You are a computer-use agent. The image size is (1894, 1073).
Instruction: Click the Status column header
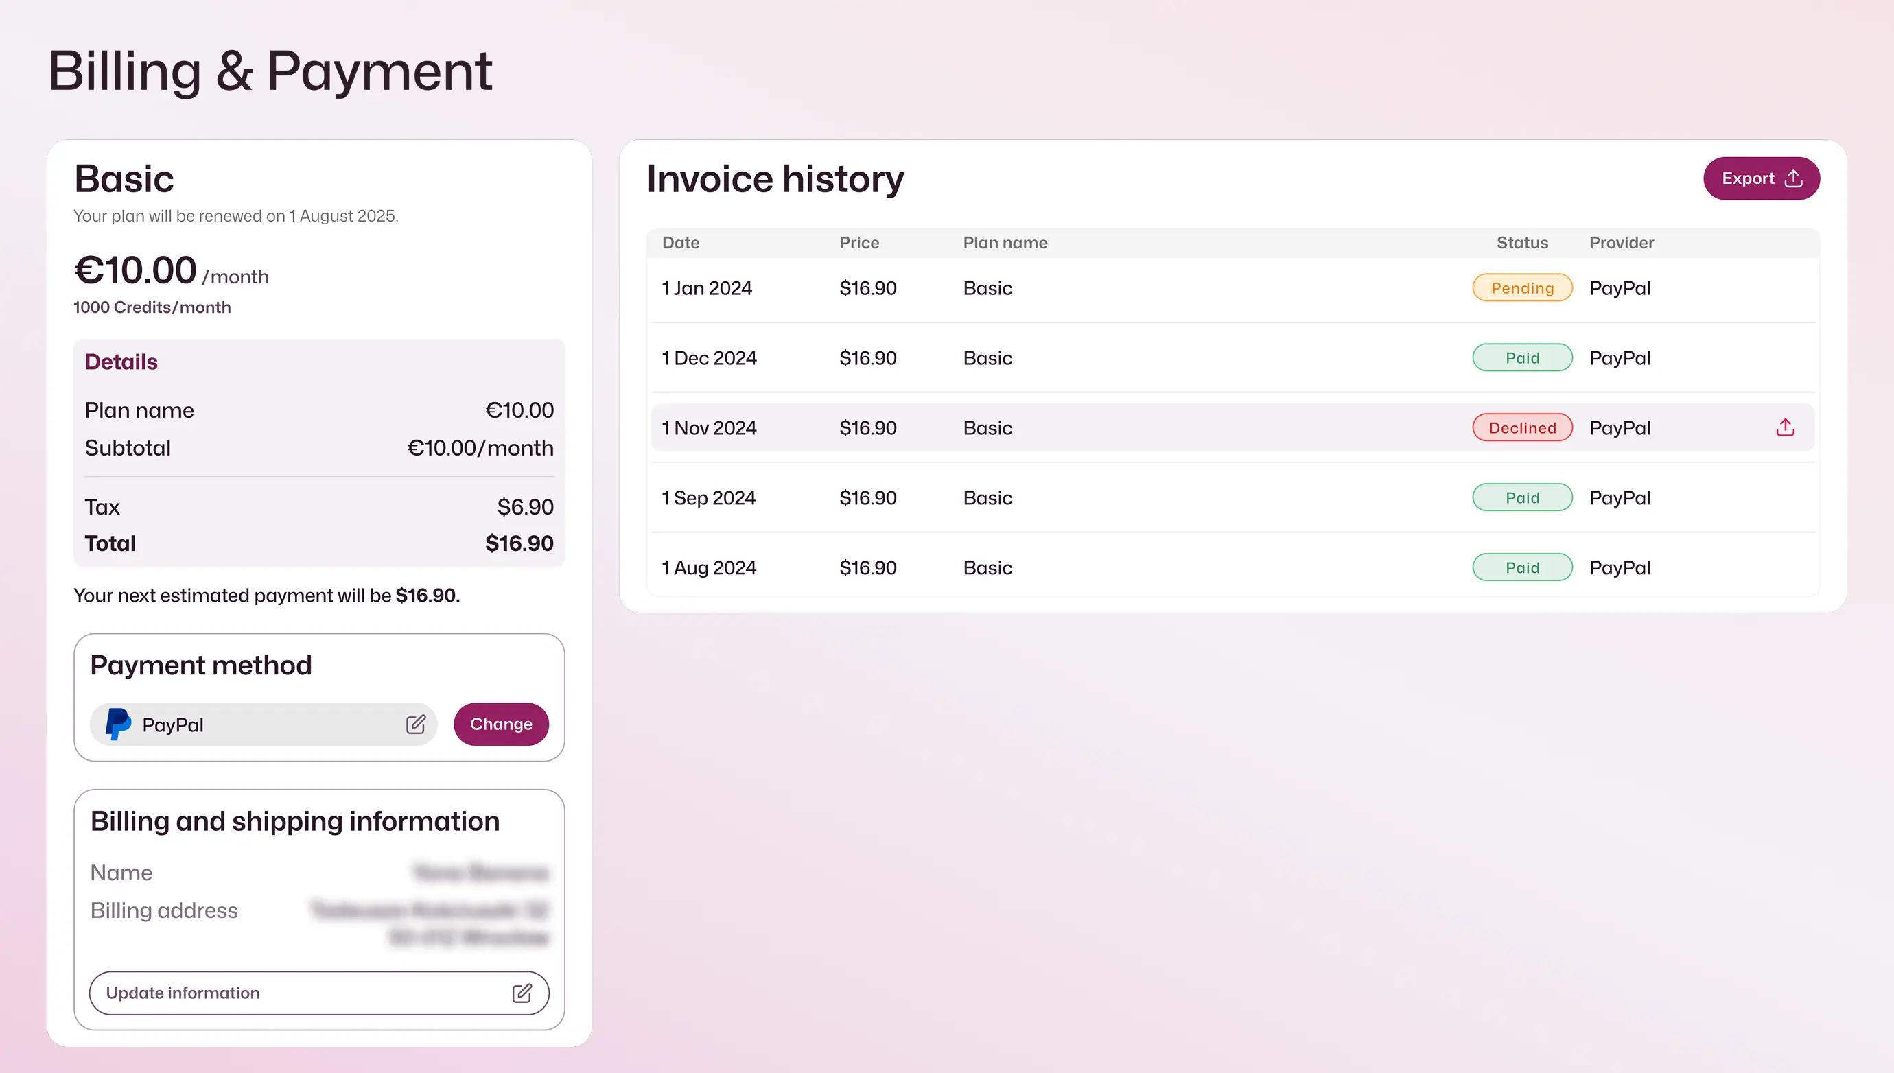[1522, 242]
